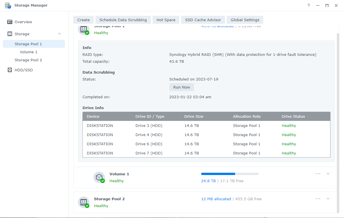344x218 pixels.
Task: Open the Storage Pool 2 more options menu
Action: (318, 199)
